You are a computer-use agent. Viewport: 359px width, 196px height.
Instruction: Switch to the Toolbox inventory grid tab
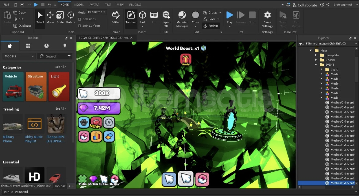(28, 46)
